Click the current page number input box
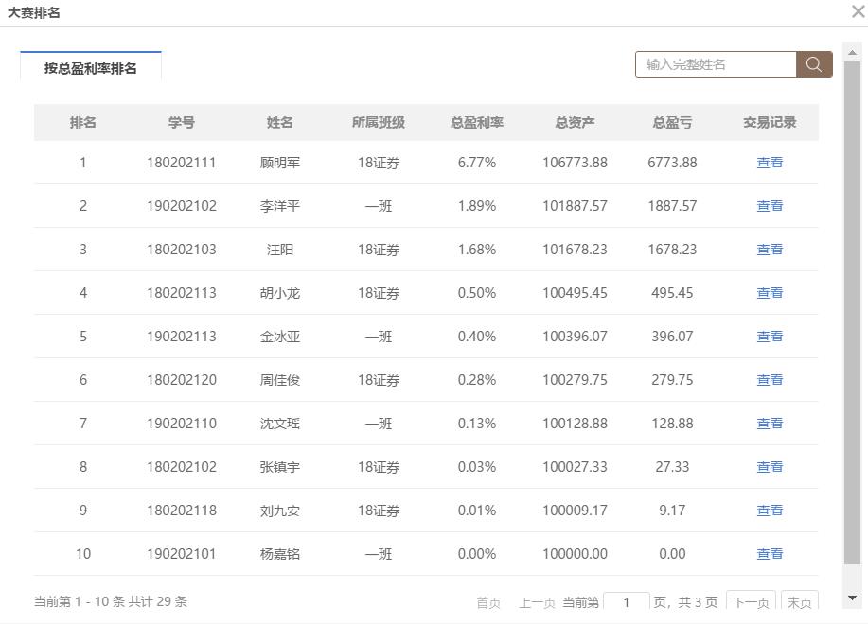Viewport: 868px width, 624px height. pos(626,602)
